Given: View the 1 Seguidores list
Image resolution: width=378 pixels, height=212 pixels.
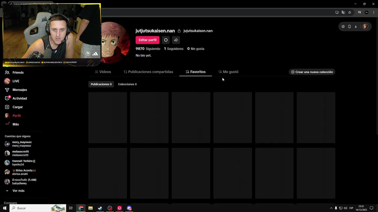Looking at the screenshot, I should pos(174,49).
